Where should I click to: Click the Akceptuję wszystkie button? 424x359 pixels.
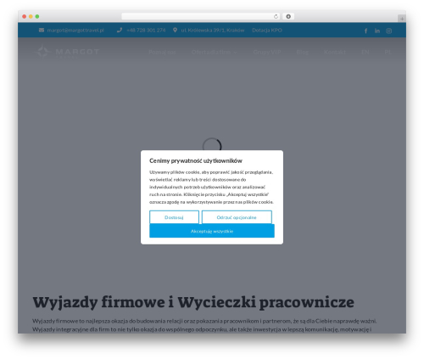click(212, 231)
